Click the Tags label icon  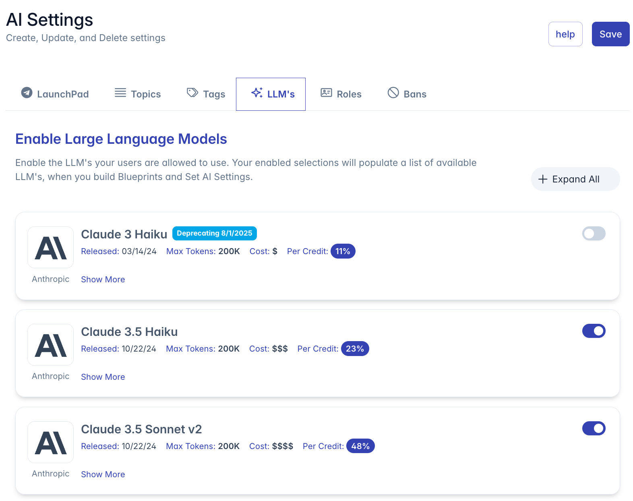click(192, 93)
